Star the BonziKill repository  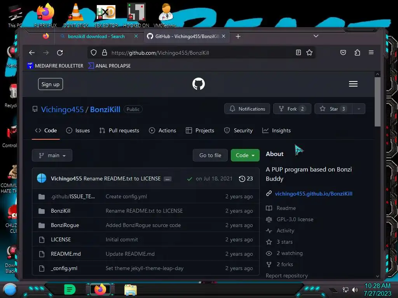coord(333,109)
